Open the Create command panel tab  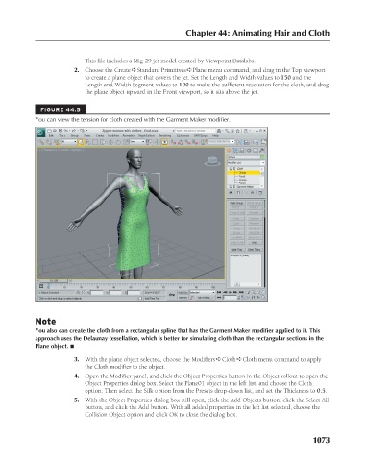point(230,150)
